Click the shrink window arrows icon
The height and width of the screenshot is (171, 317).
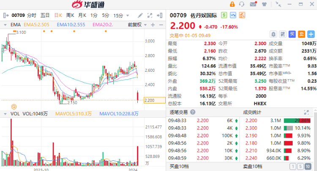tap(278, 4)
